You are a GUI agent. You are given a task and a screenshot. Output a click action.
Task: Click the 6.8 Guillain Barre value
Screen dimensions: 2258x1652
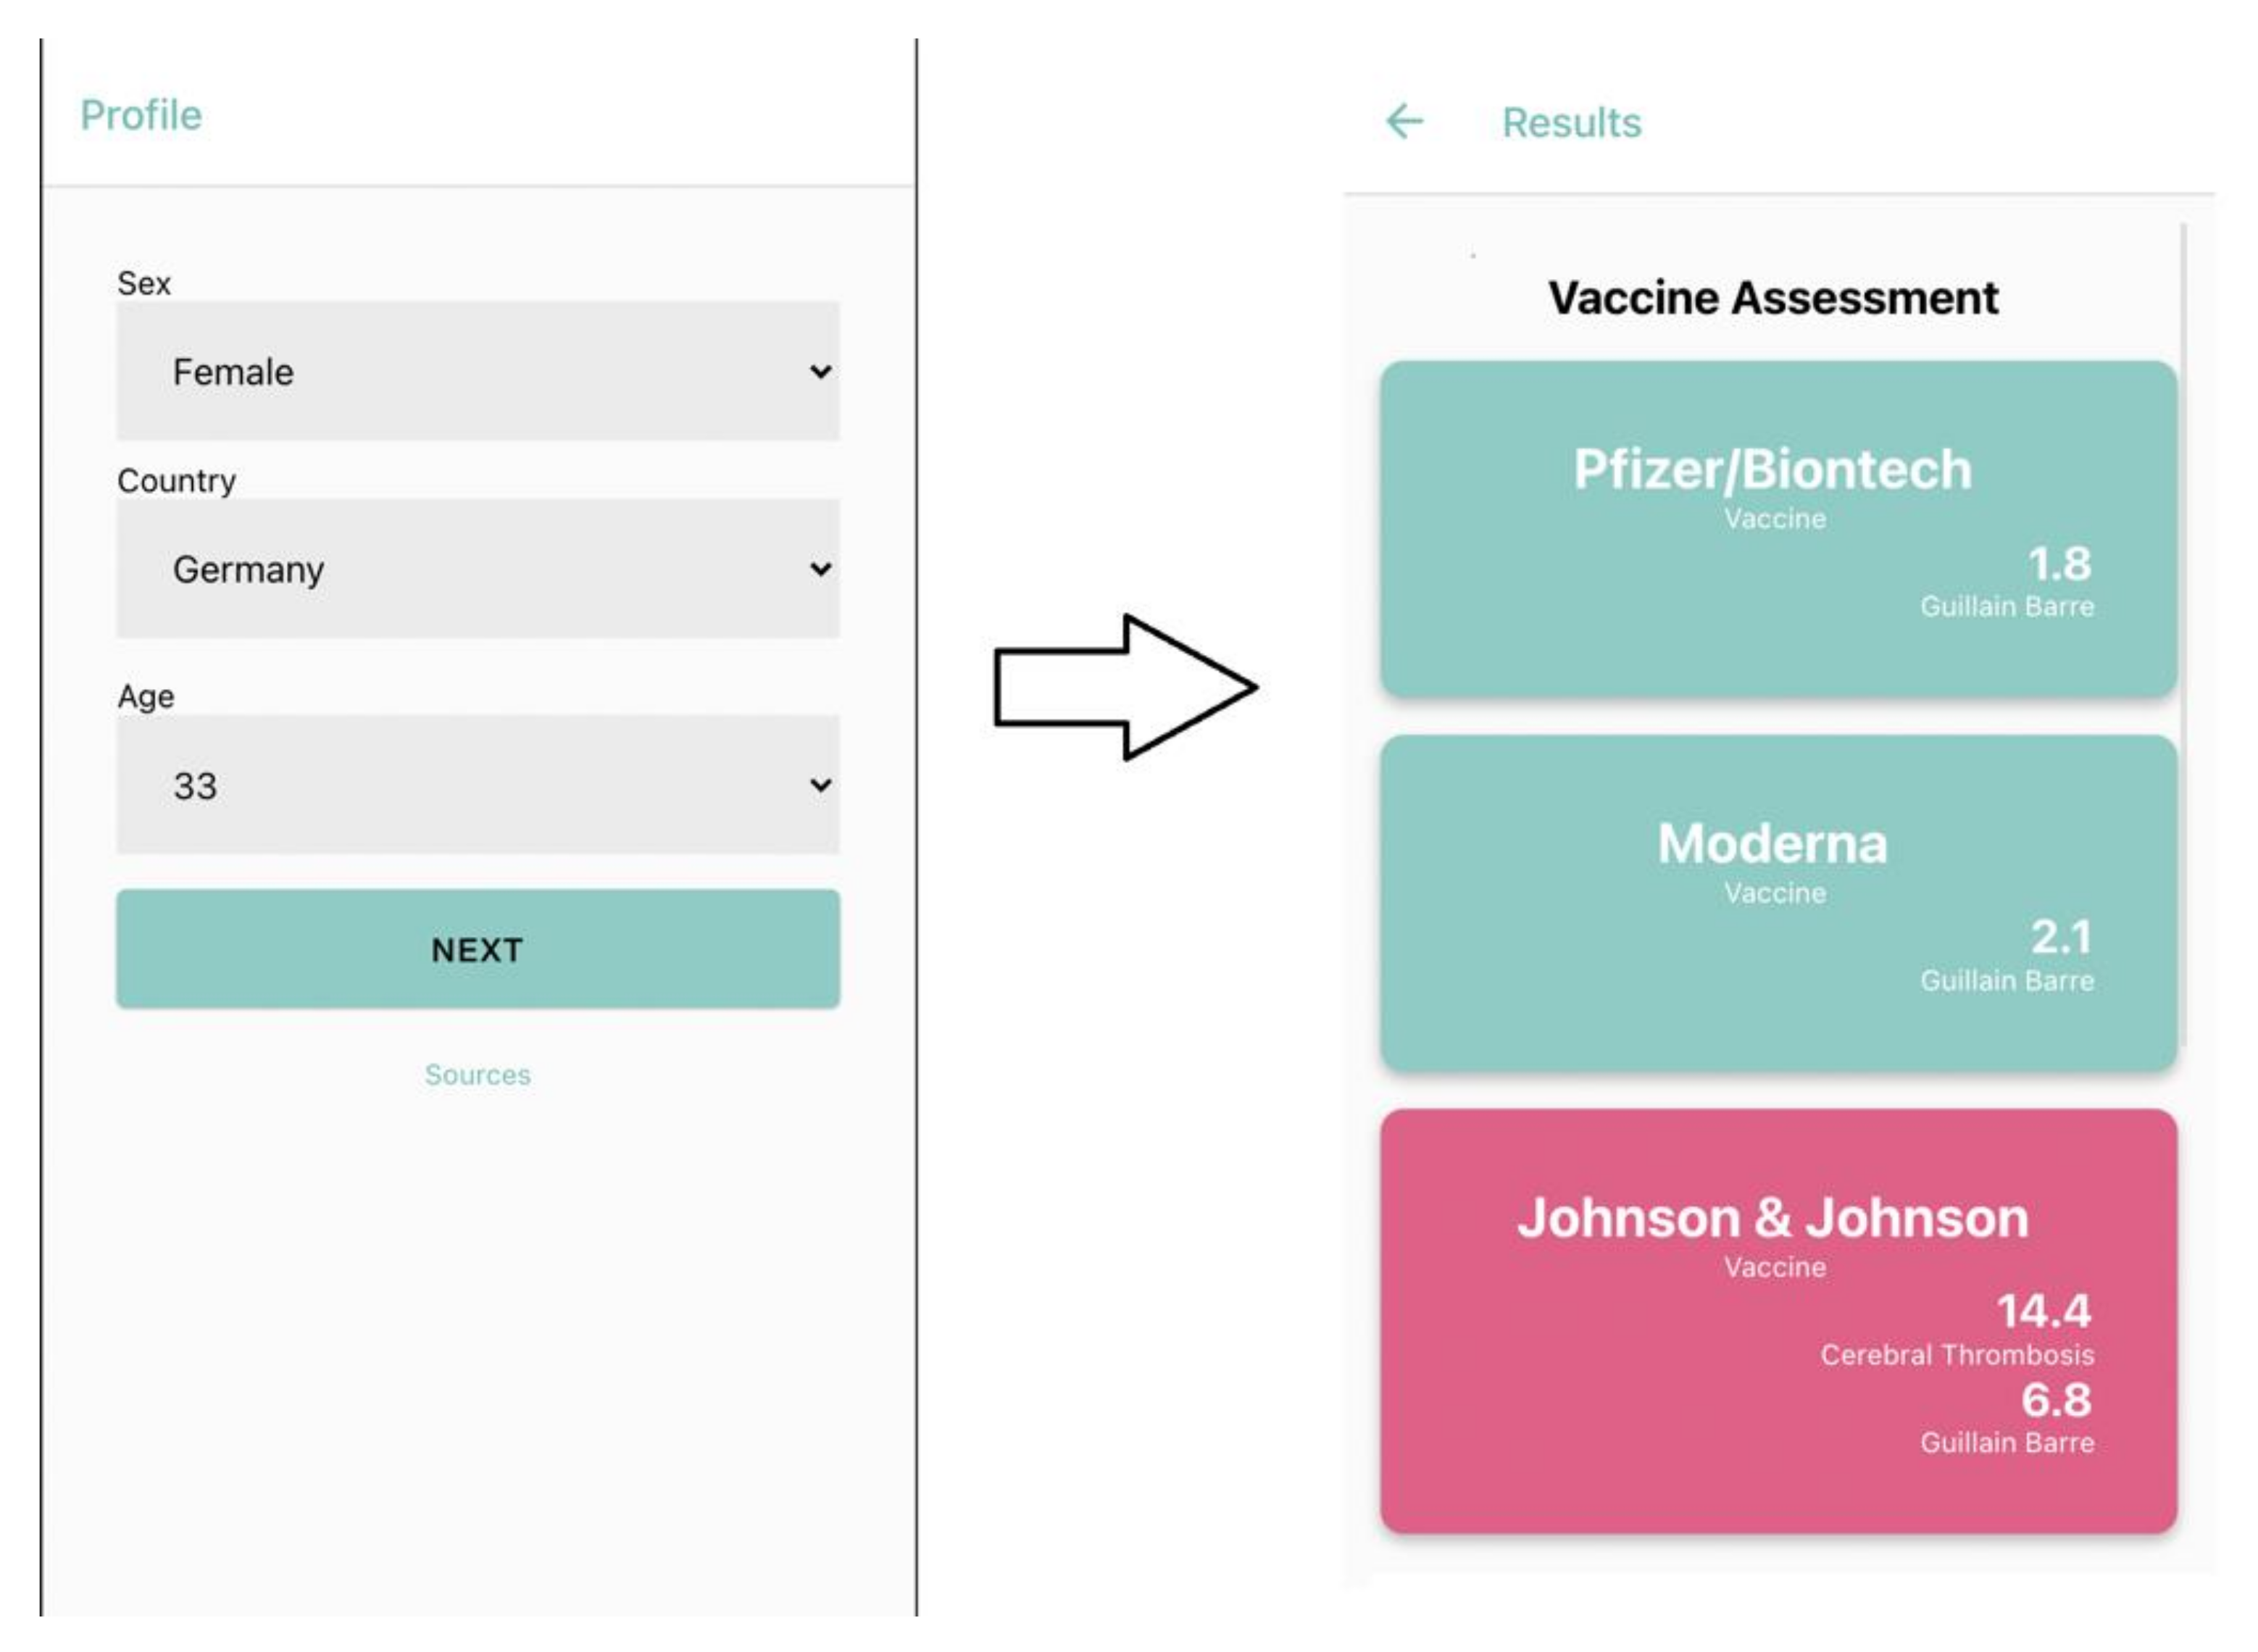click(2055, 1401)
